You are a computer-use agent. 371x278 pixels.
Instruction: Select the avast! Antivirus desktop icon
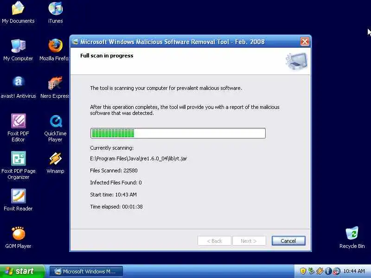[x=18, y=87]
